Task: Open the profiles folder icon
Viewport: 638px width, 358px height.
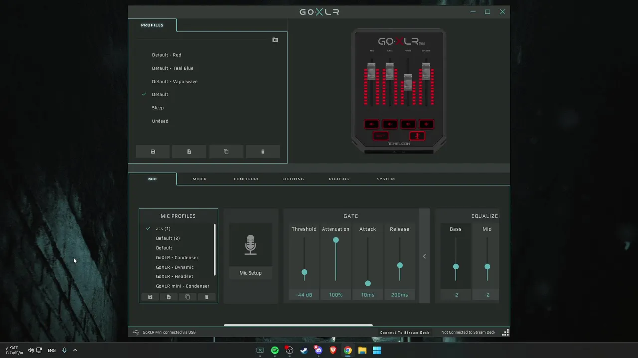Action: [x=275, y=40]
